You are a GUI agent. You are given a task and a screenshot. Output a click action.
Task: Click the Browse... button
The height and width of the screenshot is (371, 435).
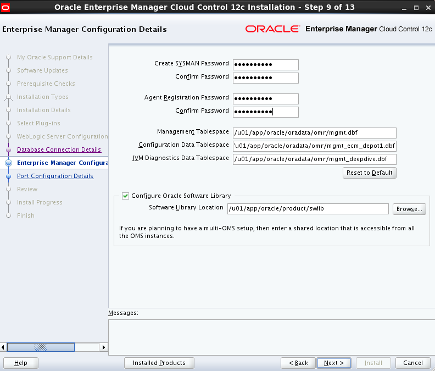click(409, 209)
